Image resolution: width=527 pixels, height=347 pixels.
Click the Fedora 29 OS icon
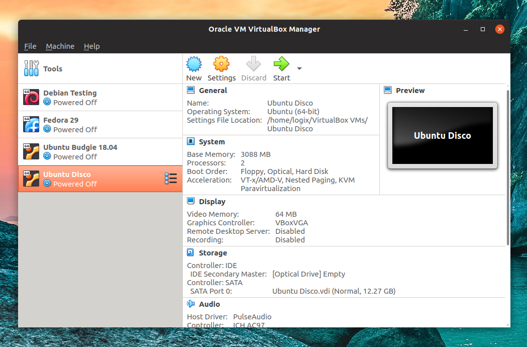pos(31,124)
